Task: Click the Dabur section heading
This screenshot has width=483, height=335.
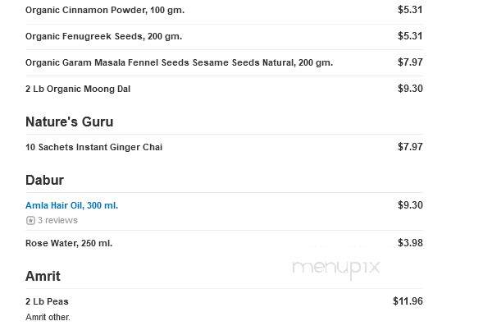Action: (x=44, y=180)
